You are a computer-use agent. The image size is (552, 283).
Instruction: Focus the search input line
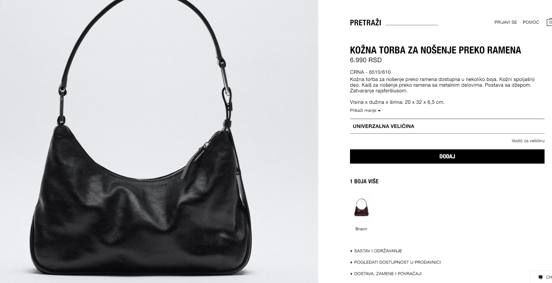(x=412, y=23)
